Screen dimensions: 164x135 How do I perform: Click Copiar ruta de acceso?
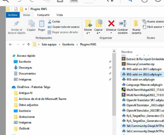tap(64, 27)
